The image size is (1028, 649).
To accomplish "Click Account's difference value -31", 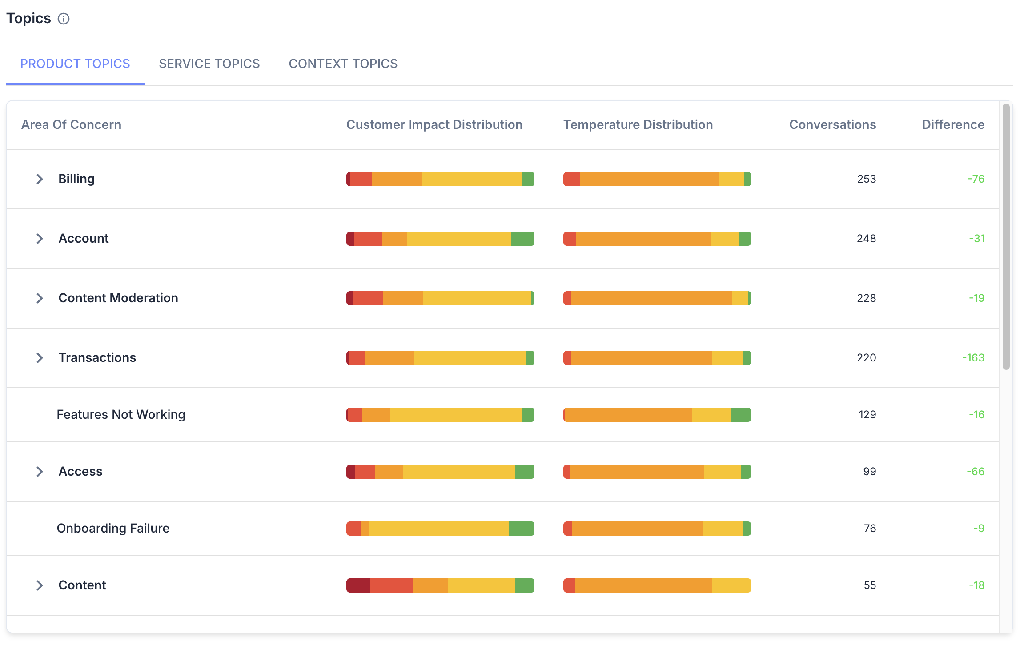I will [x=977, y=239].
